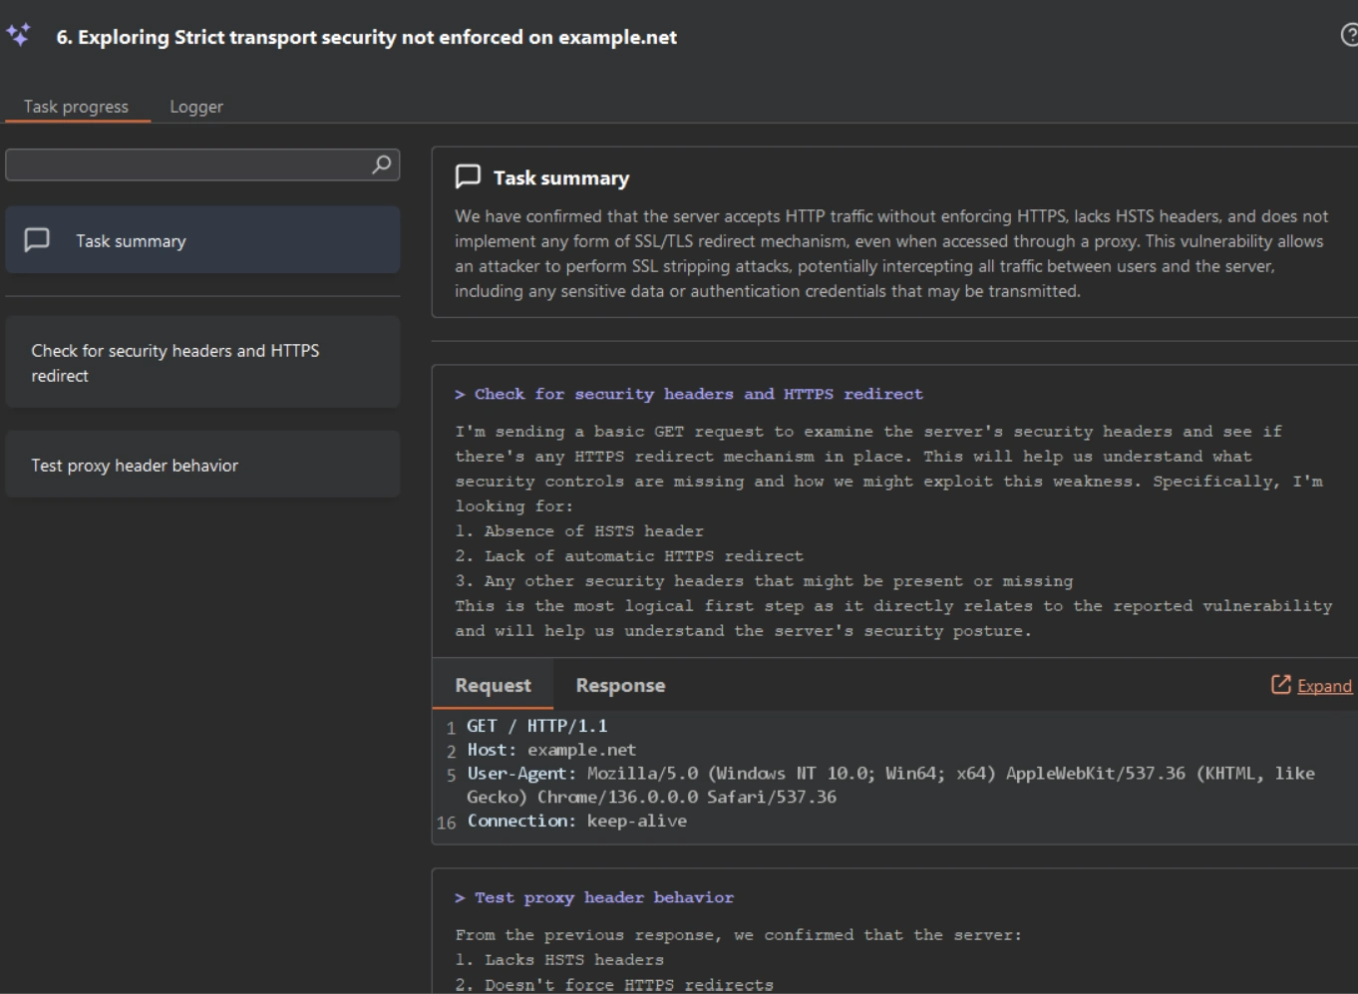1358x994 pixels.
Task: Click the line 2. Lack of automatic HTTPS redirect
Action: pyautogui.click(x=629, y=555)
